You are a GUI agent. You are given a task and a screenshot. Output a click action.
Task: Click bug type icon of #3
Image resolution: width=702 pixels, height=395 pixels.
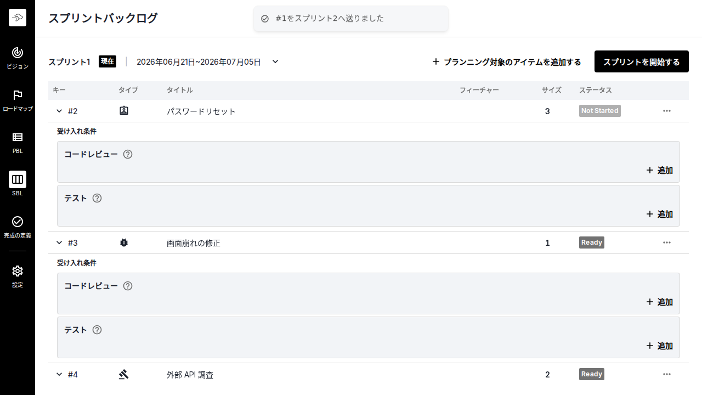pyautogui.click(x=124, y=242)
